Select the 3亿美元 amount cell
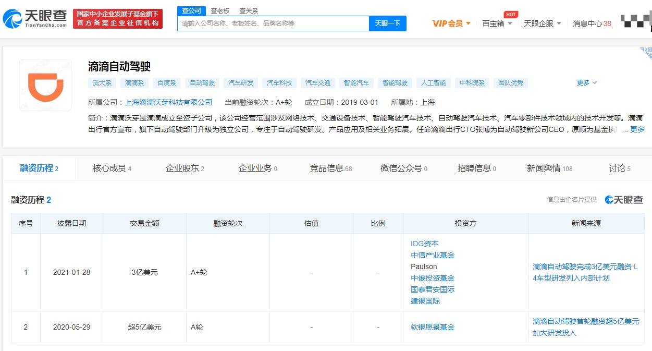Viewport: 652px width, 351px height. tap(144, 272)
